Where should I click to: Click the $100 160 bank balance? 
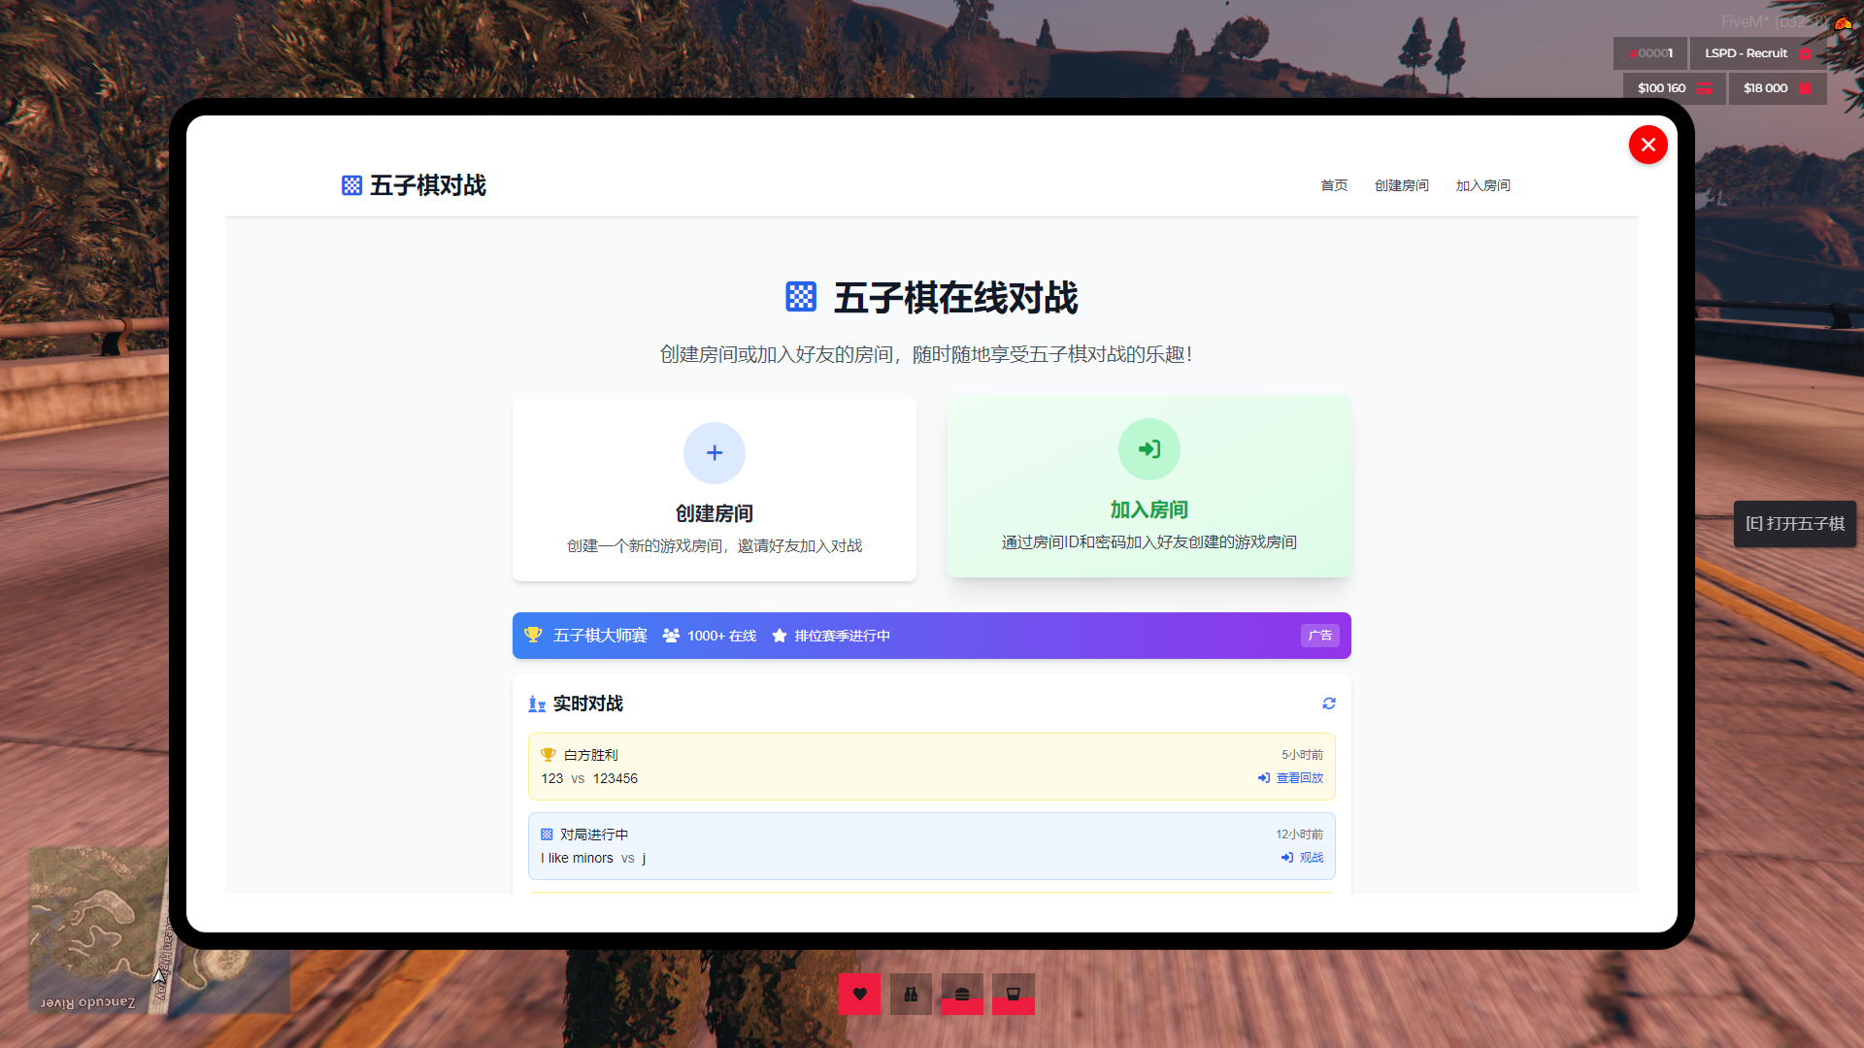coord(1674,88)
